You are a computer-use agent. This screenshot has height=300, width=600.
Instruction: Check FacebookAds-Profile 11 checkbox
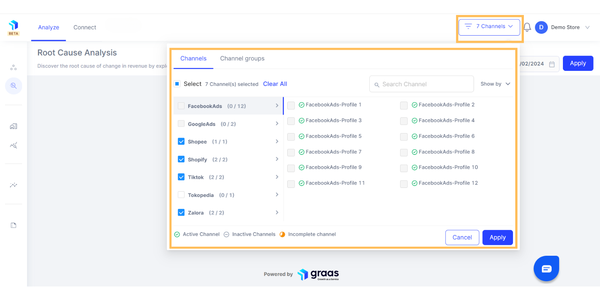coord(291,184)
